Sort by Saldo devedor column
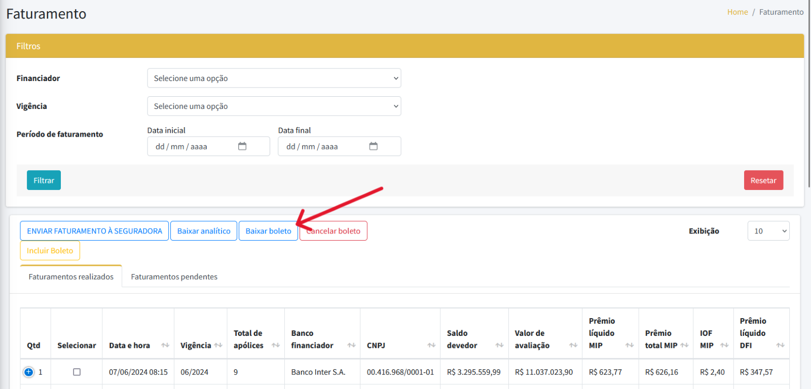 pos(499,345)
